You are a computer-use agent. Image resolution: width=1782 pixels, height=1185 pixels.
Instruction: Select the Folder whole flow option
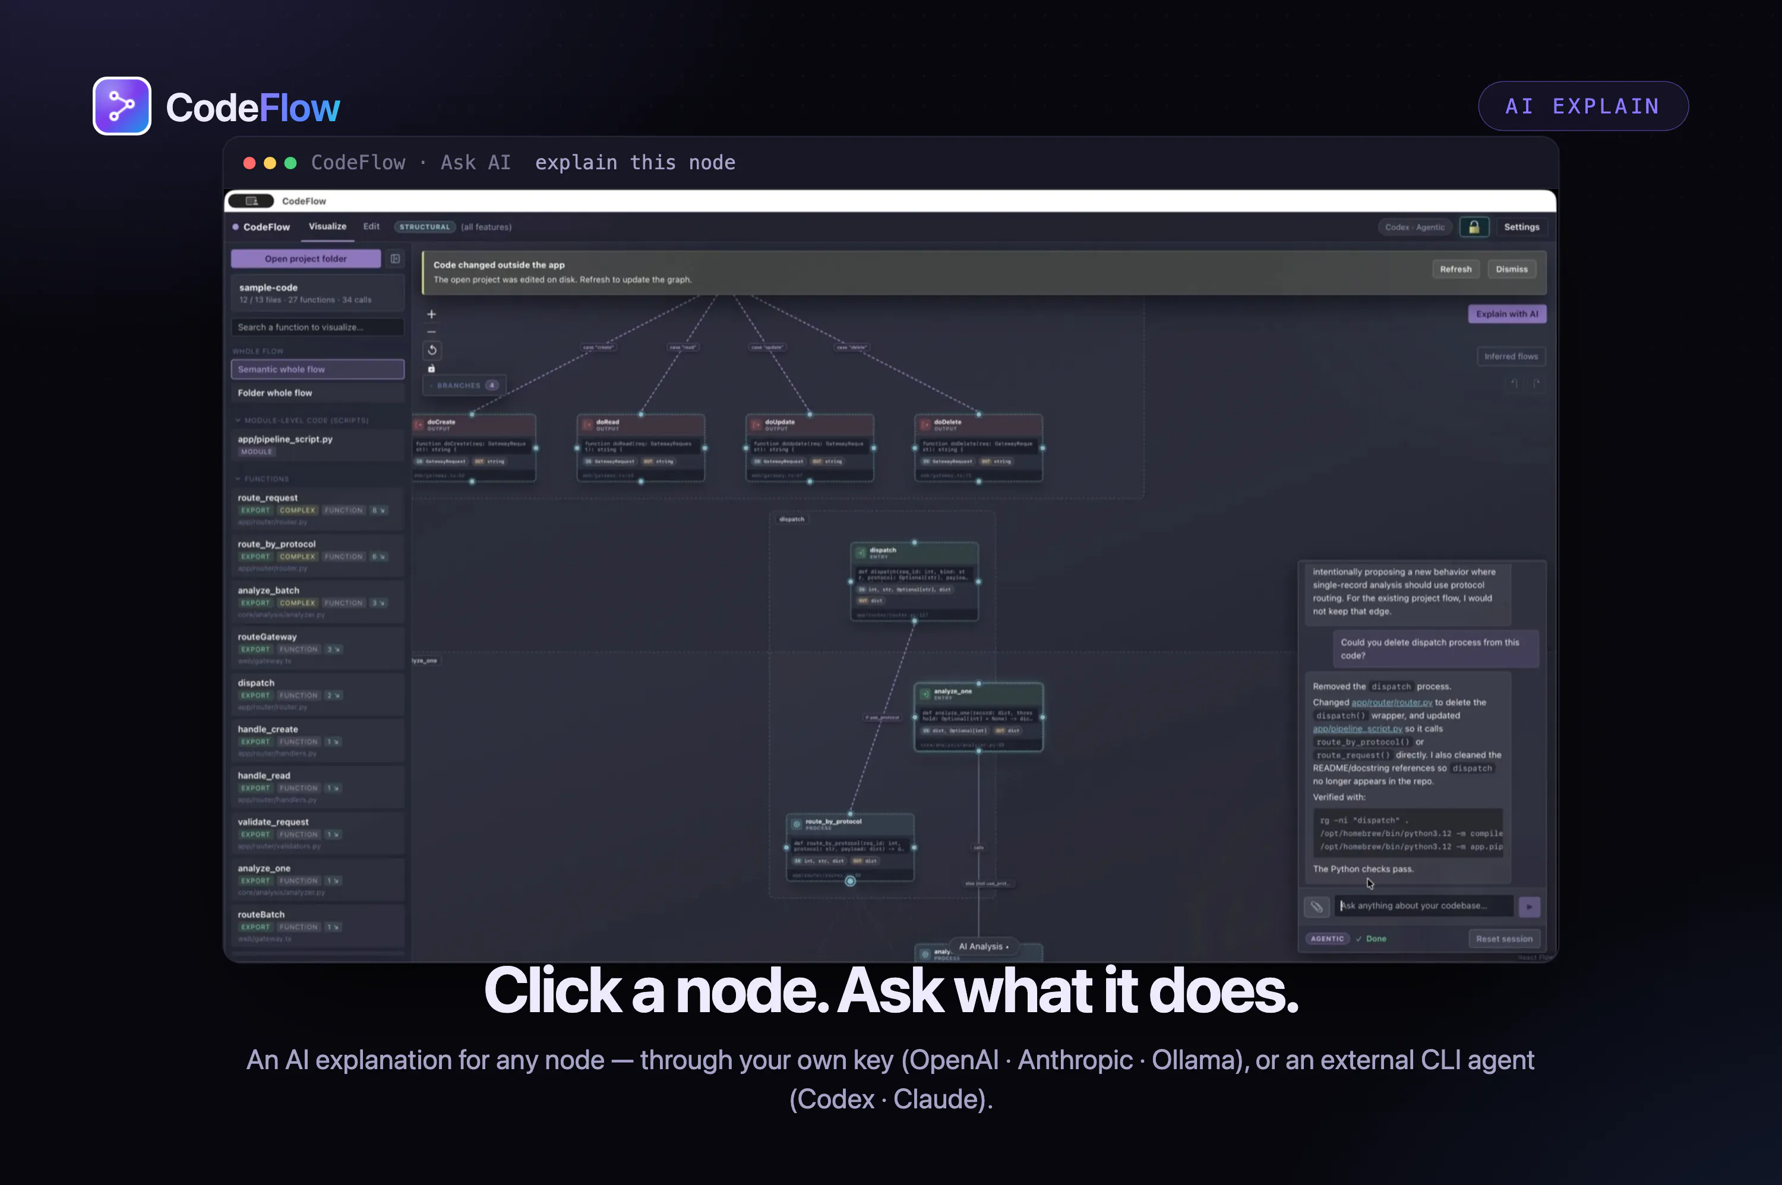tap(317, 393)
